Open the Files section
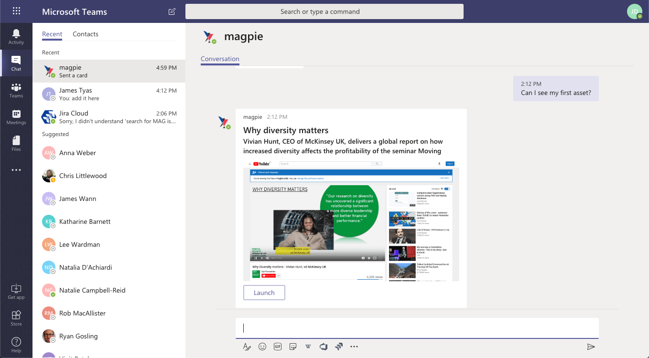 pyautogui.click(x=16, y=143)
